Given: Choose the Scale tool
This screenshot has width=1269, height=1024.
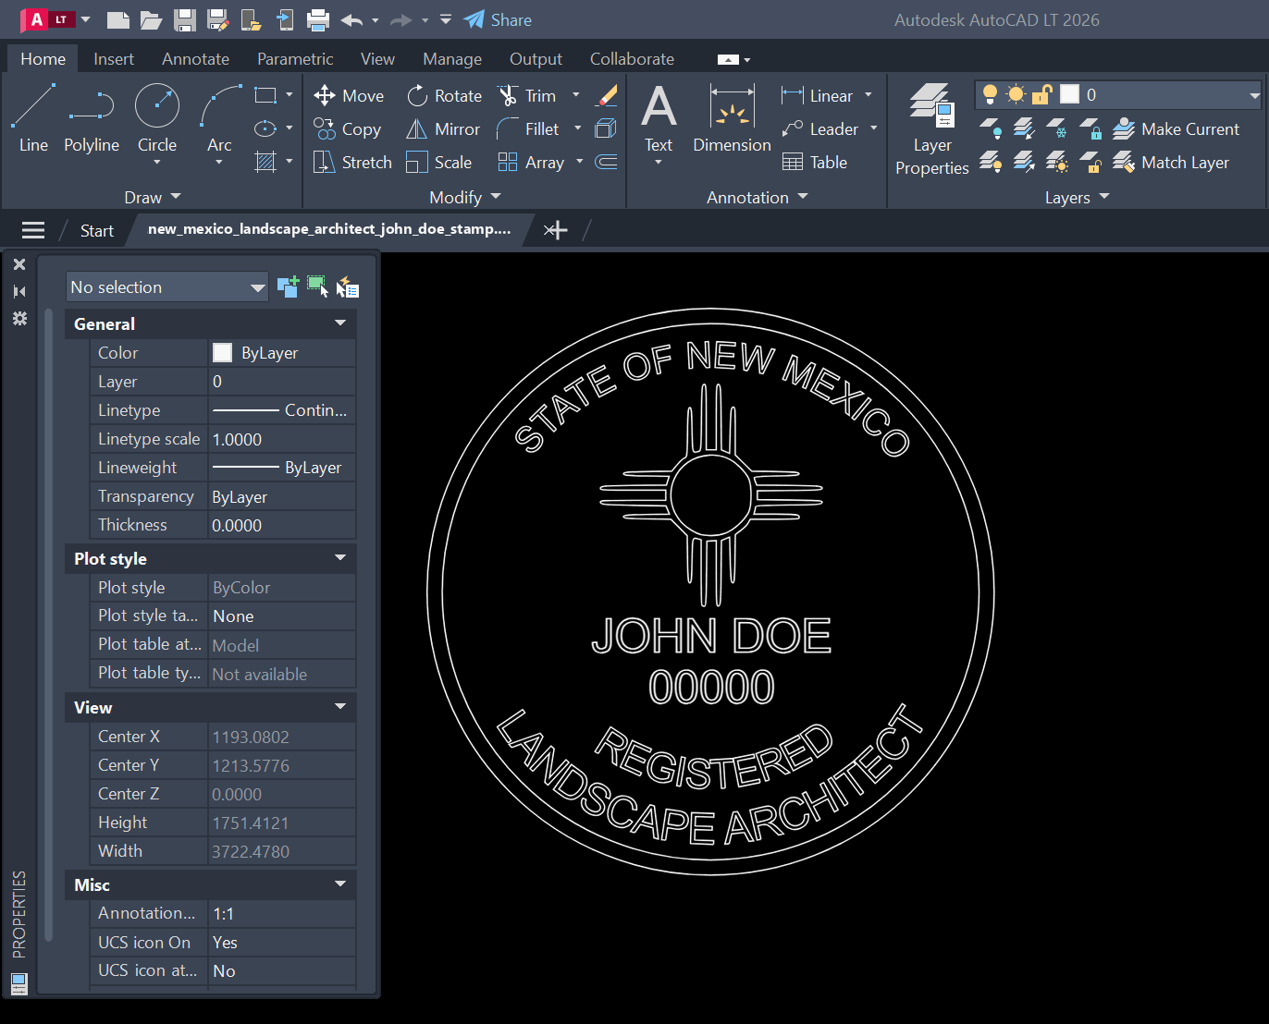Looking at the screenshot, I should click(x=439, y=162).
